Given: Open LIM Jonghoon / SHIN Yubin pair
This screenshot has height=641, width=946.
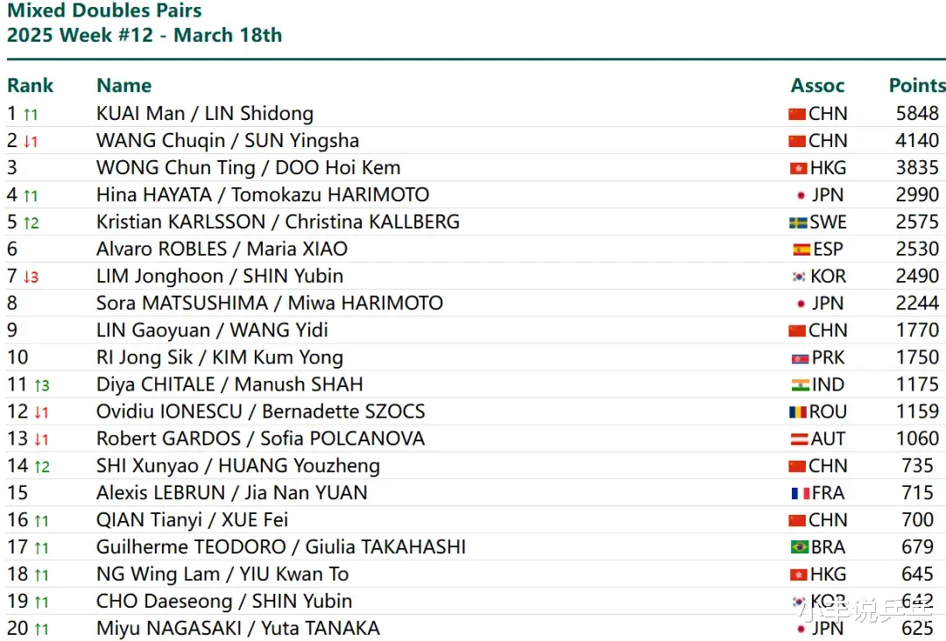Looking at the screenshot, I should (220, 276).
